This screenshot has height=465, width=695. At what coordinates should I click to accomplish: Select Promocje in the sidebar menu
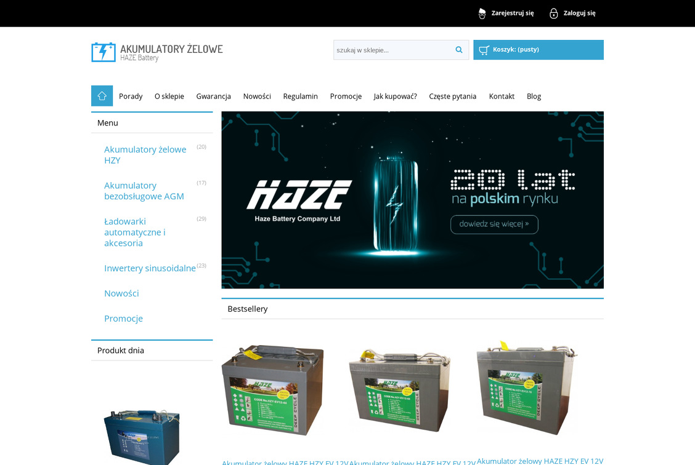tap(123, 319)
